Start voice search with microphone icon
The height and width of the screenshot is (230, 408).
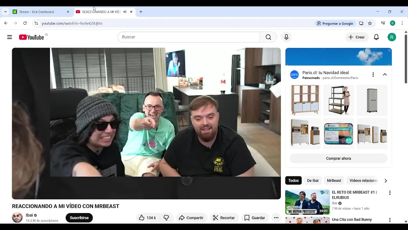coord(286,37)
